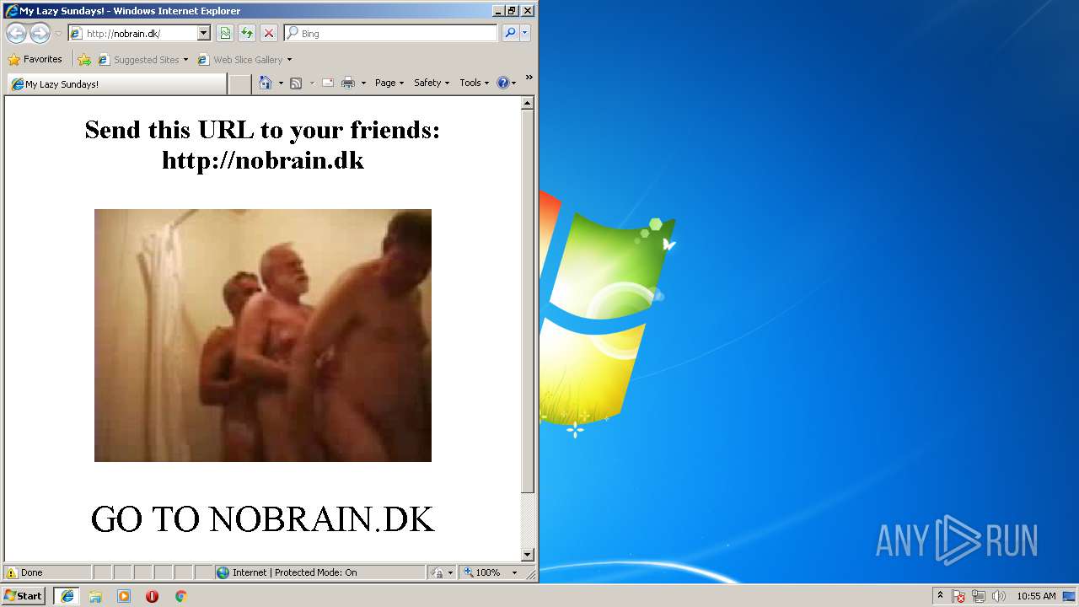The width and height of the screenshot is (1079, 607).
Task: Open the Web Slice Gallery link
Action: click(x=240, y=60)
